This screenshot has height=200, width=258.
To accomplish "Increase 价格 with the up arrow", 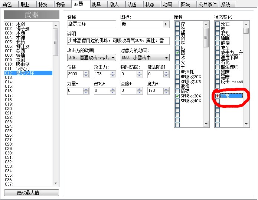I will pos(86,73).
